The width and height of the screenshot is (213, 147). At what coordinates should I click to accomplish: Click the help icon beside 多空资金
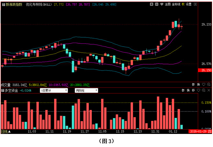coord(2,90)
